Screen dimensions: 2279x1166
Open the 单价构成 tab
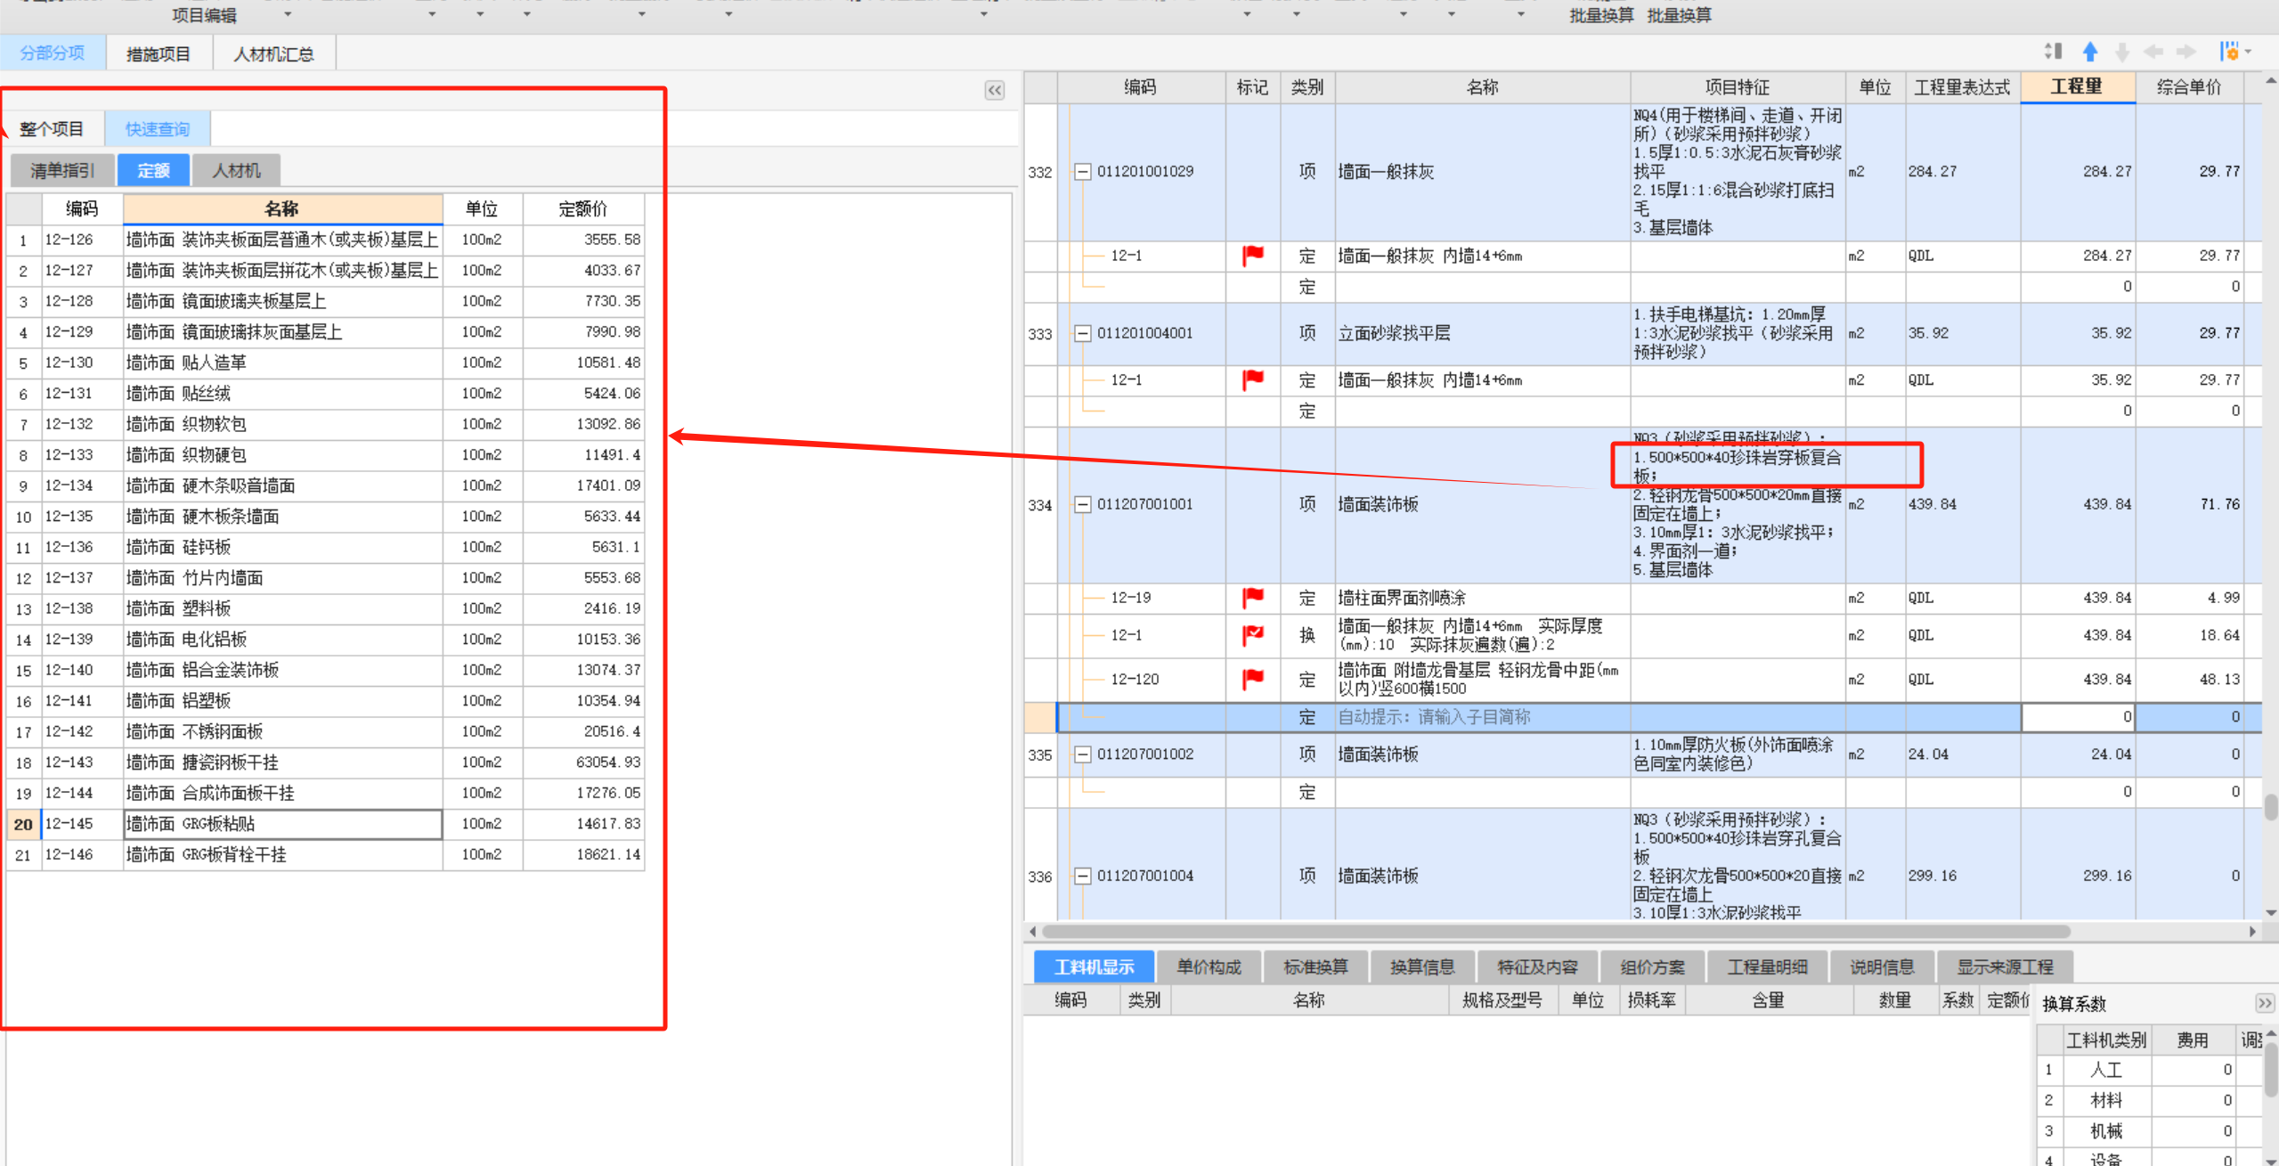1209,966
